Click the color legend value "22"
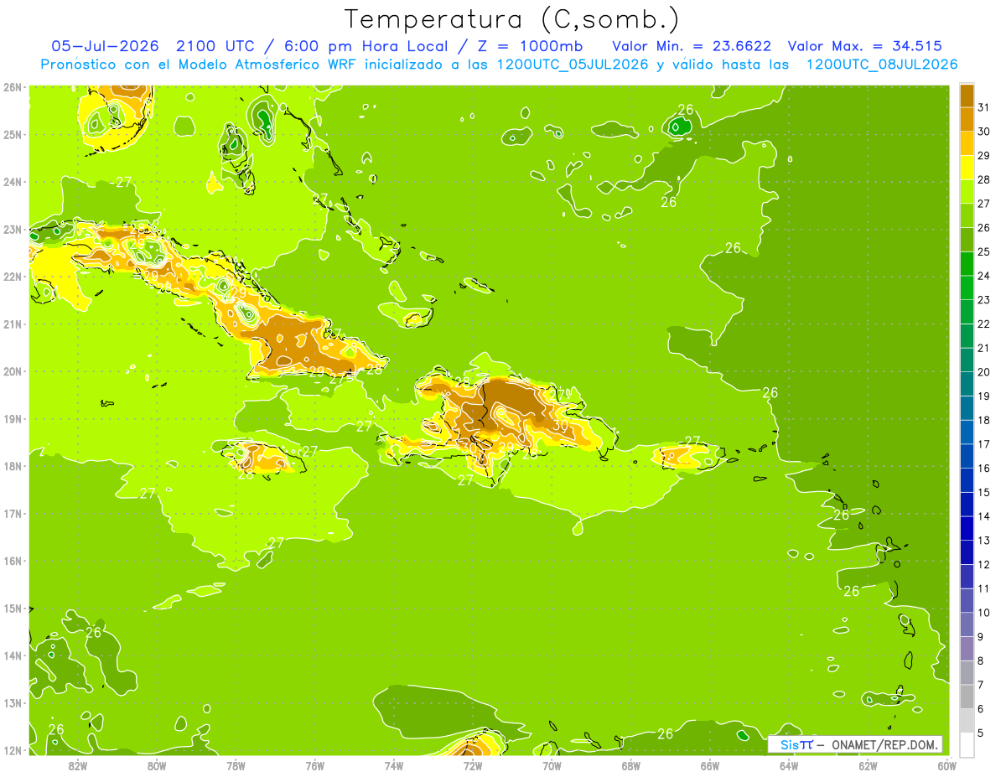 pyautogui.click(x=984, y=324)
